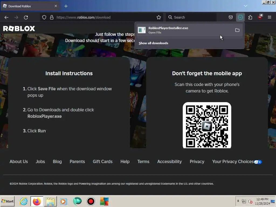Image resolution: width=276 pixels, height=207 pixels.
Task: Switch to Firefox in the taskbar
Action: [x=37, y=201]
